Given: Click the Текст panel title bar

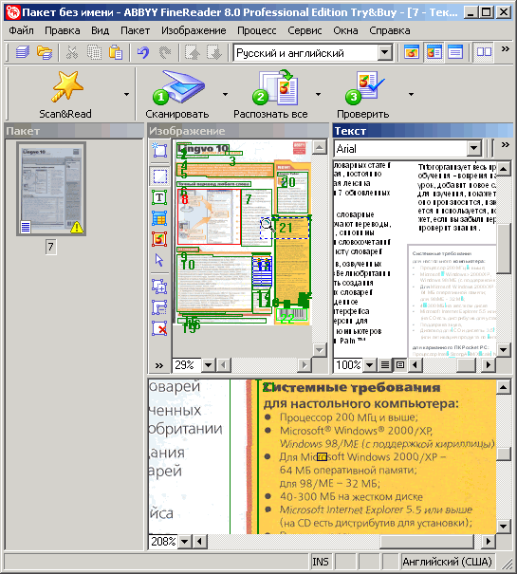Looking at the screenshot, I should click(423, 131).
